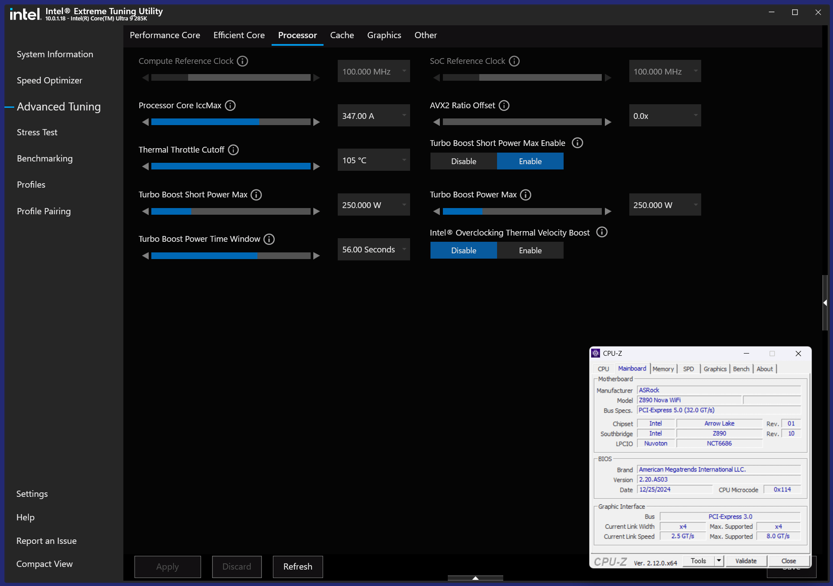This screenshot has width=833, height=586.
Task: Increase Turbo Boost Power Time Window arrow
Action: click(x=316, y=256)
